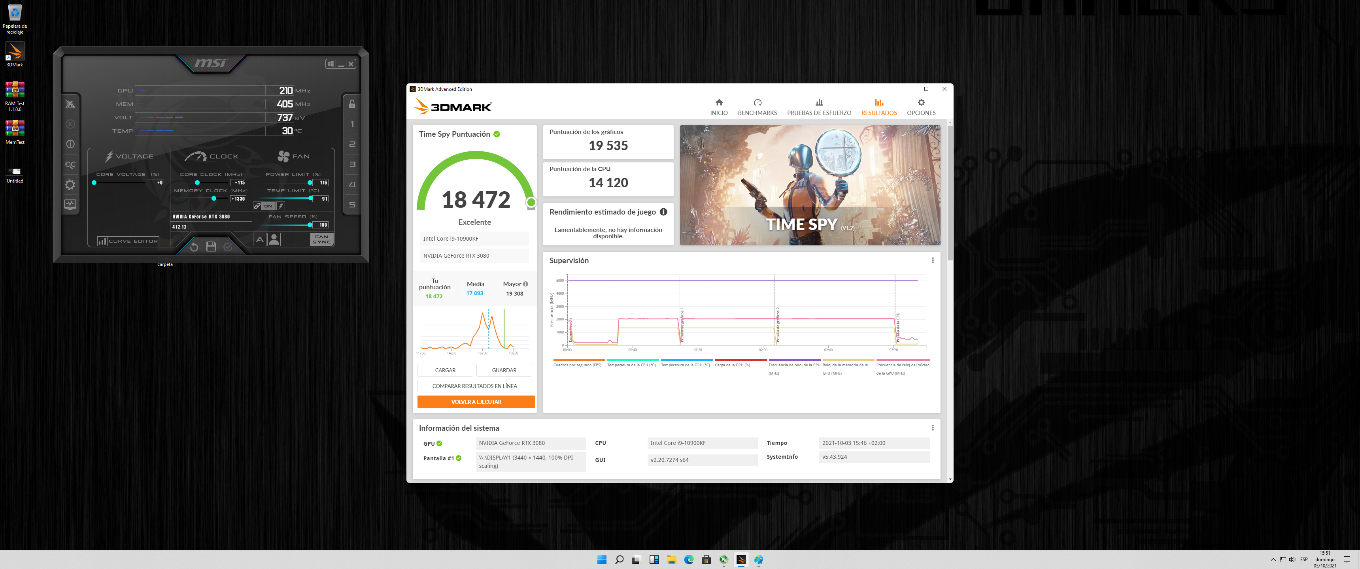Select Afterburner profile slot 5

(x=352, y=205)
